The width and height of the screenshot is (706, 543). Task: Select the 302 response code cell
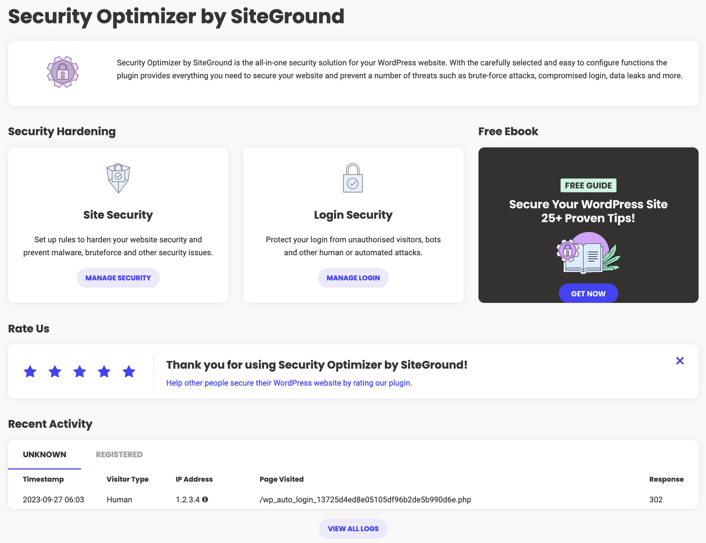656,499
